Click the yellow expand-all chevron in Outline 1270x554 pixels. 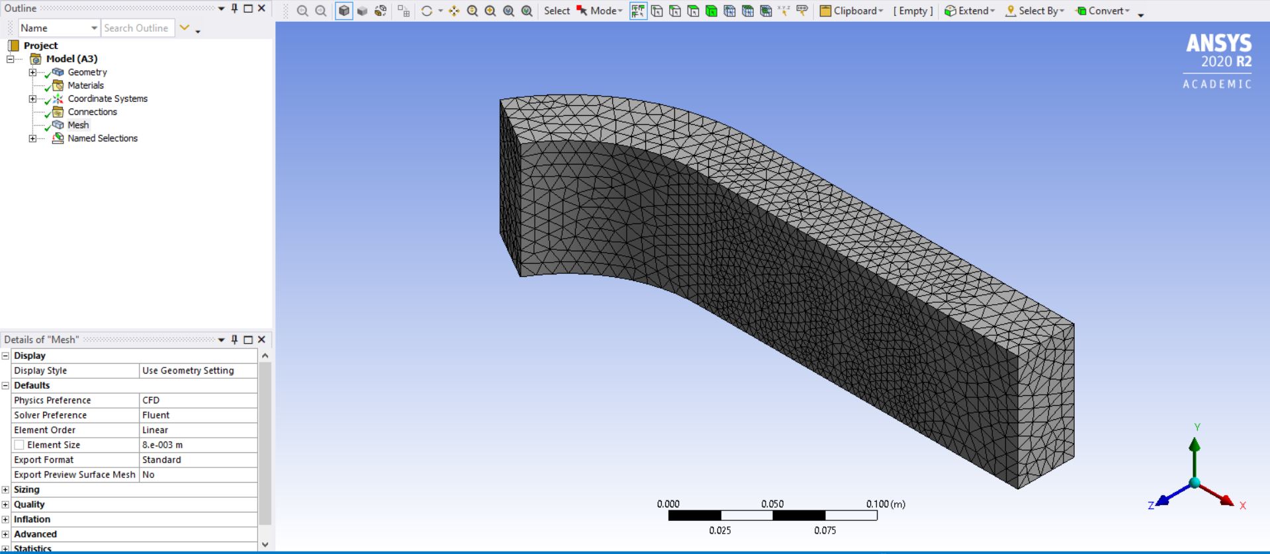pyautogui.click(x=185, y=28)
